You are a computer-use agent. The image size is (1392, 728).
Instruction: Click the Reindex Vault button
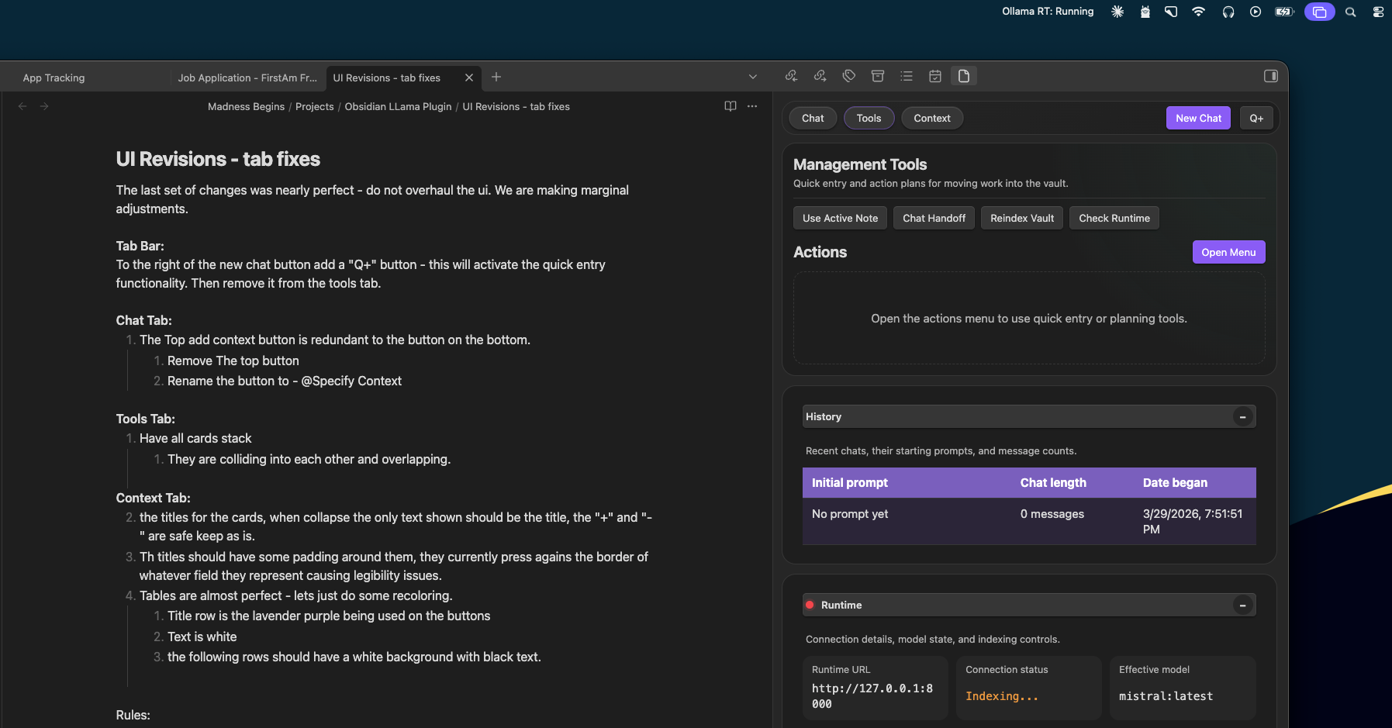point(1022,218)
